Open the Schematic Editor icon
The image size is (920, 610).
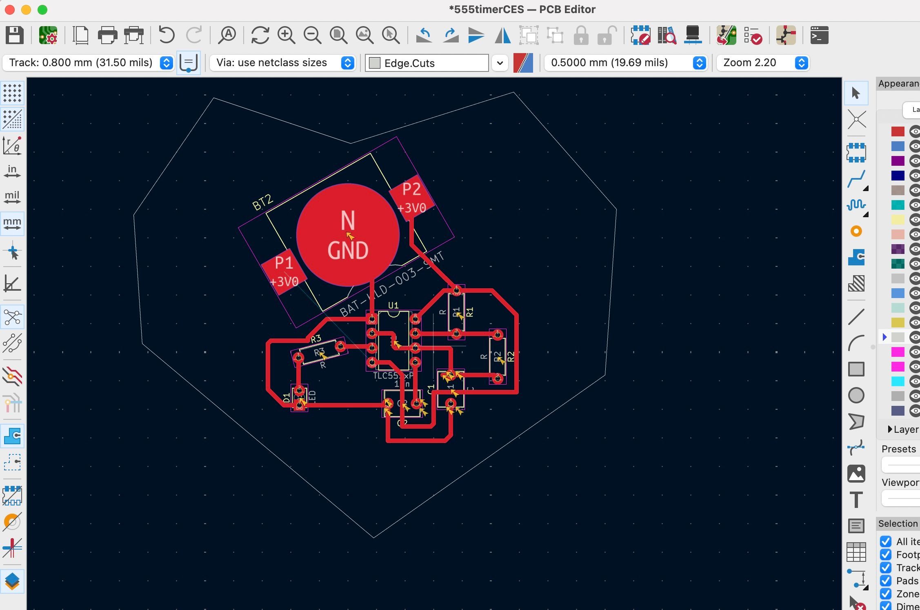(x=786, y=35)
